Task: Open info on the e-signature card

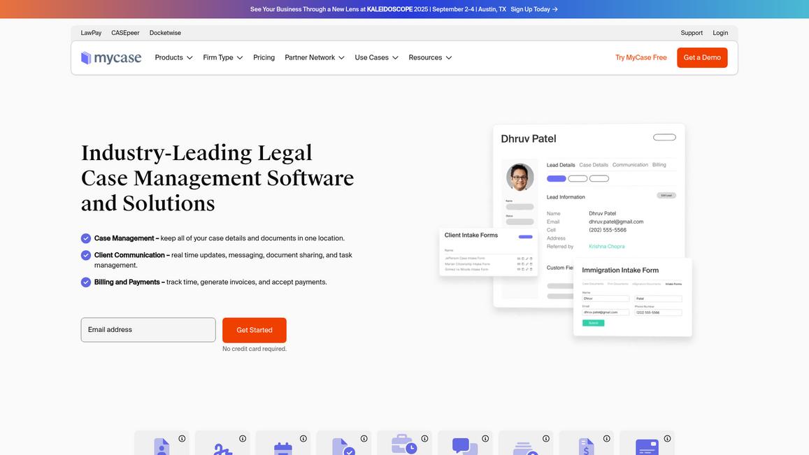Action: coord(243,438)
